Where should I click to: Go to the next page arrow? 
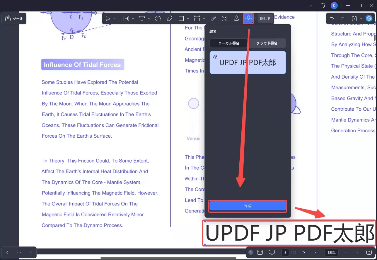[315, 252]
